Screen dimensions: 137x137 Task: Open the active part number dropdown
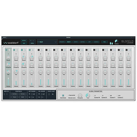pos(32,40)
